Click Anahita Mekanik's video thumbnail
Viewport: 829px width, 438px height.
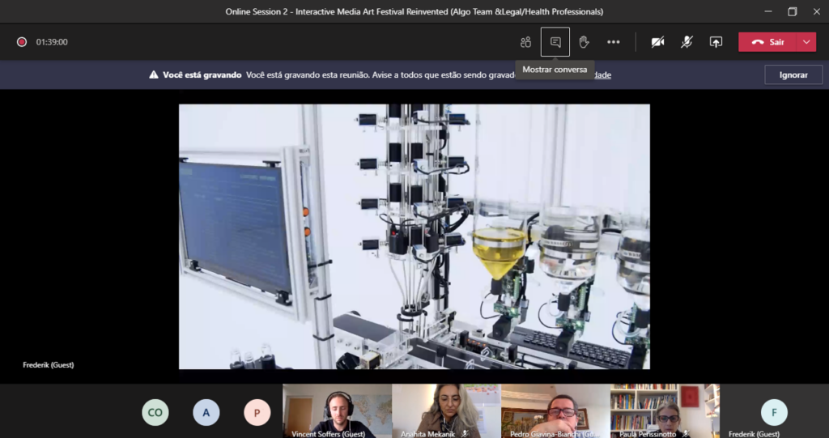446,410
